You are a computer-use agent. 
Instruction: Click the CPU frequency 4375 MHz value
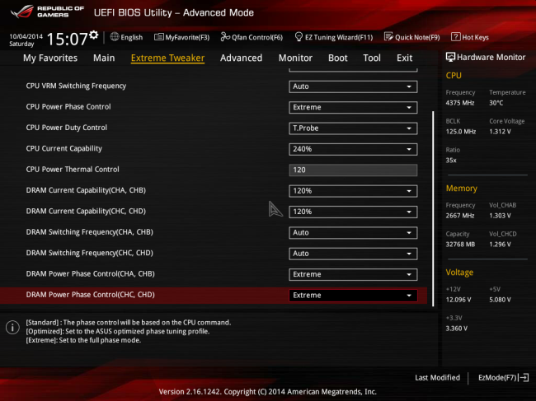[x=460, y=103]
